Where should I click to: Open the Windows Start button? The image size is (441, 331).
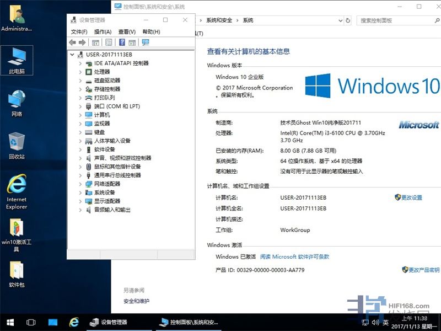[10, 322]
